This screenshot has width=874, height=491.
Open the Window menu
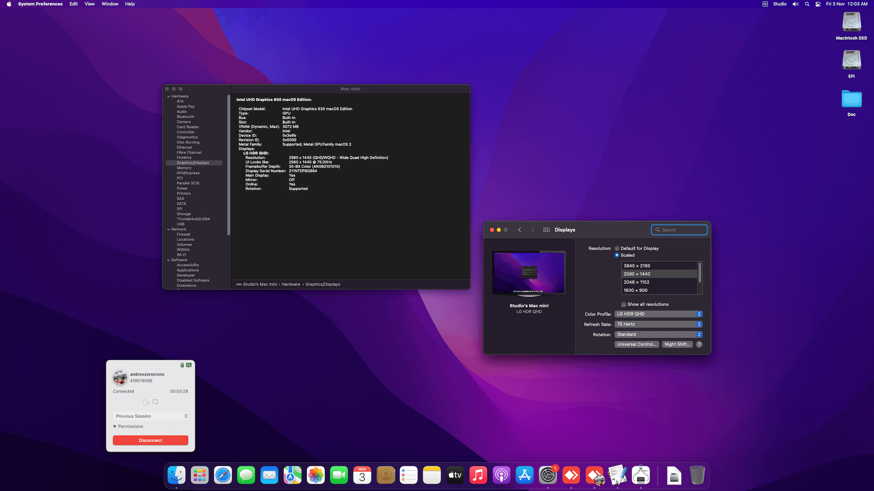click(x=110, y=4)
